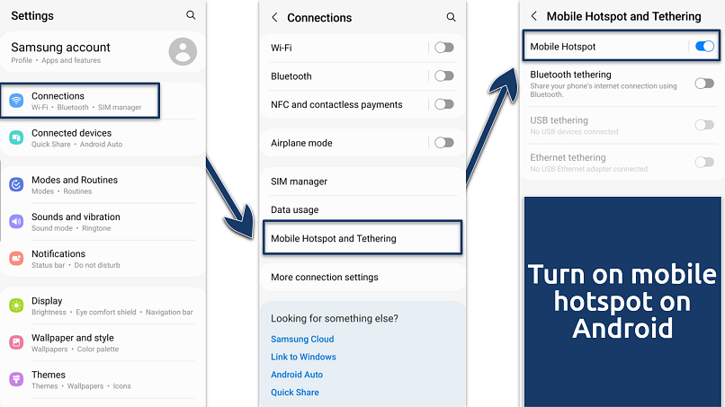The image size is (725, 407).
Task: Tap the Airplane mode label
Action: point(301,143)
